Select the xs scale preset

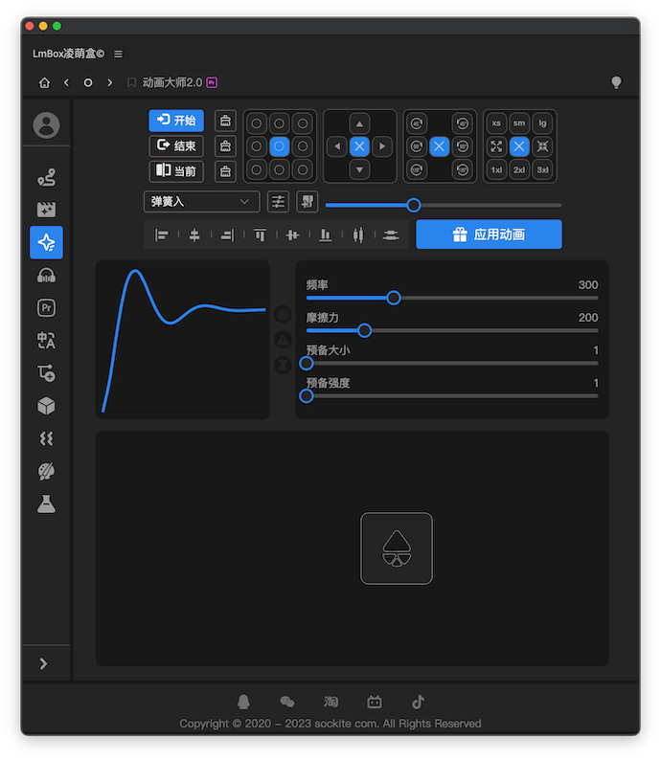[496, 123]
